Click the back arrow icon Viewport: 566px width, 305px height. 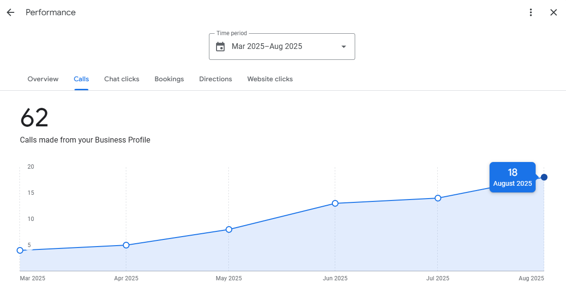(10, 12)
